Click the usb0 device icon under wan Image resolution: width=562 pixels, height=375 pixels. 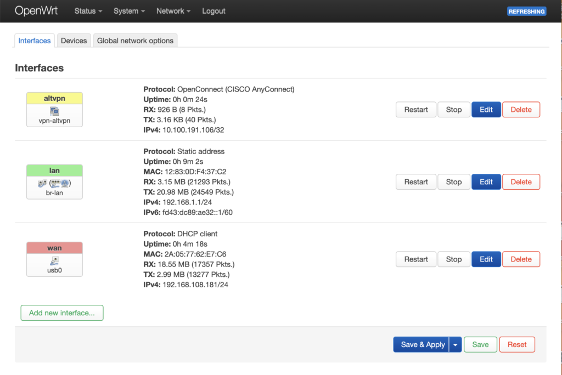[x=54, y=261]
